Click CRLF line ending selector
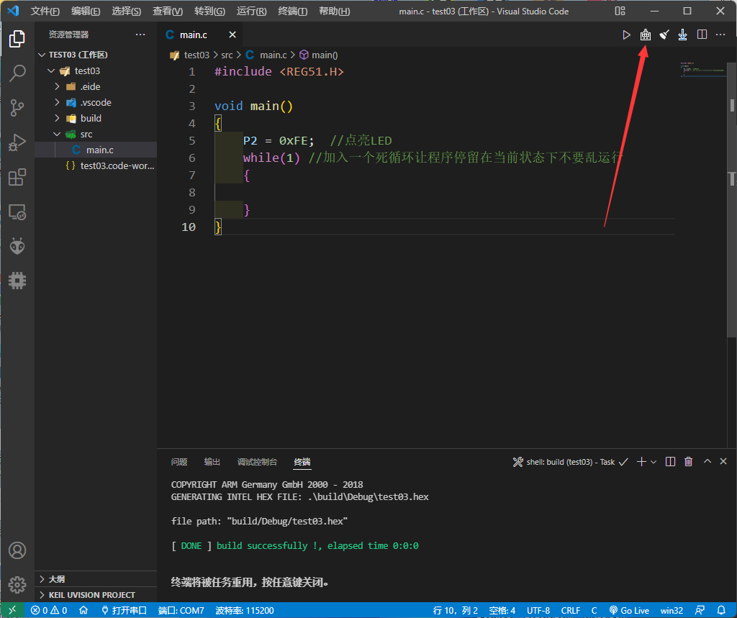 click(570, 610)
